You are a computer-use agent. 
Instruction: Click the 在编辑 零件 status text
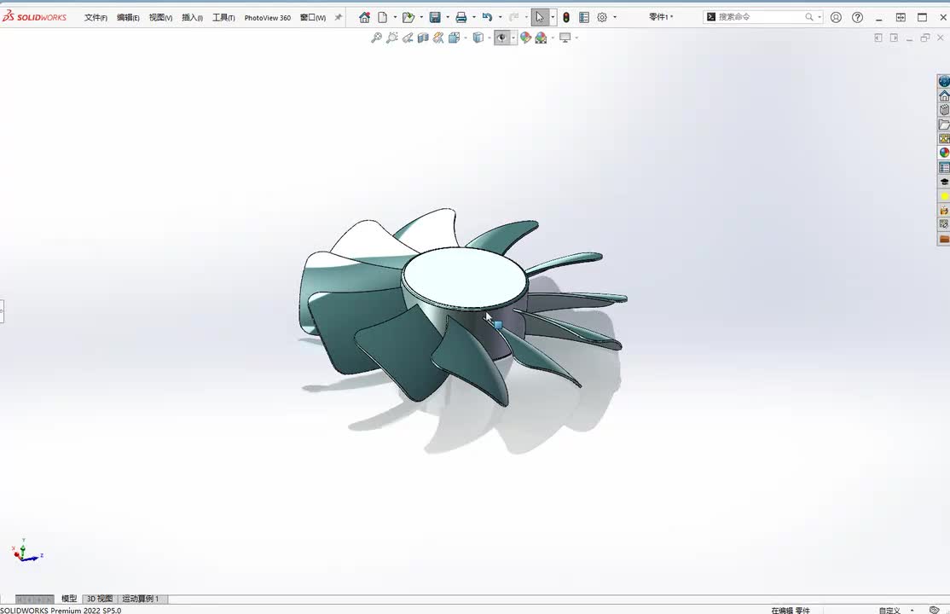point(791,611)
